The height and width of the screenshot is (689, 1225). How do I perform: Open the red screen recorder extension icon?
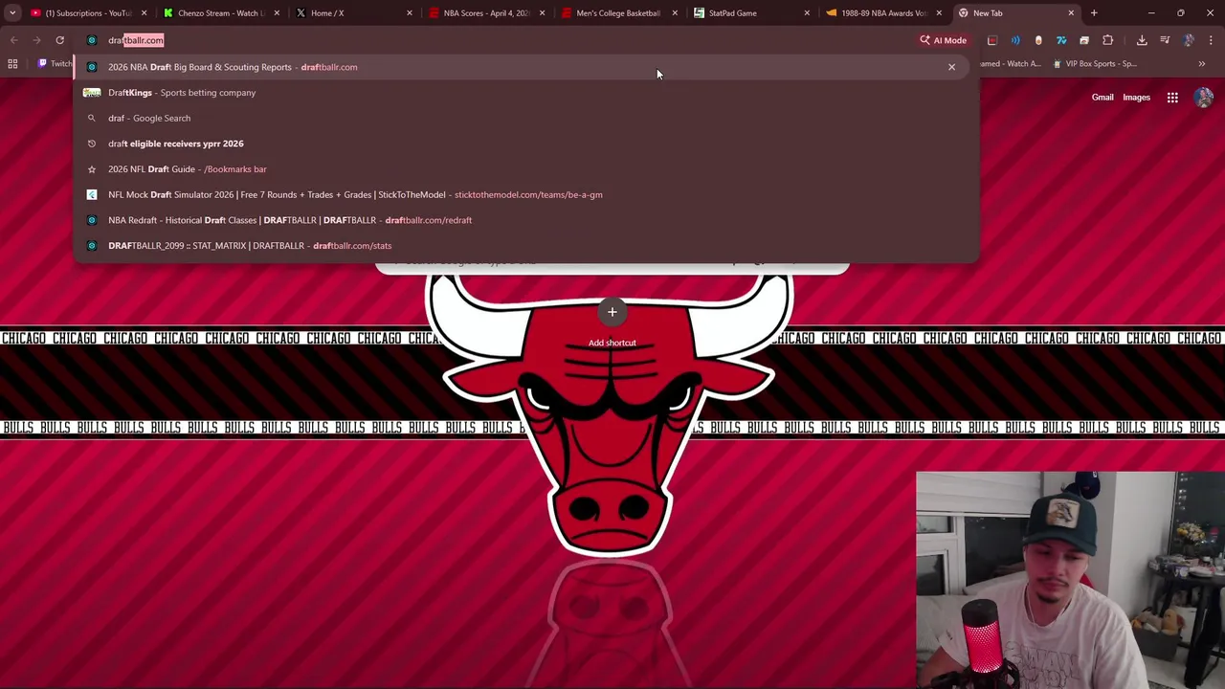pyautogui.click(x=992, y=40)
